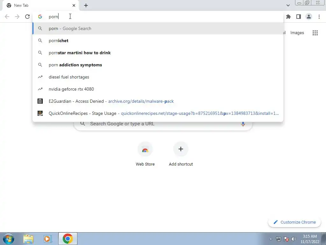Click the browser Forward arrow
Screen dimensions: 326x245
point(17,17)
